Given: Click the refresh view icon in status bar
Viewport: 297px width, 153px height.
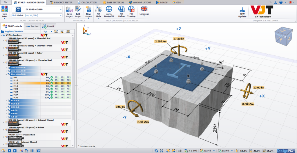Looking at the screenshot, I should (156, 151).
